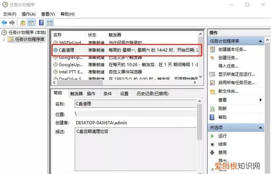This screenshot has height=174, width=271.
Task: Toggle the action pane toolbar icon
Action: coord(50,22)
